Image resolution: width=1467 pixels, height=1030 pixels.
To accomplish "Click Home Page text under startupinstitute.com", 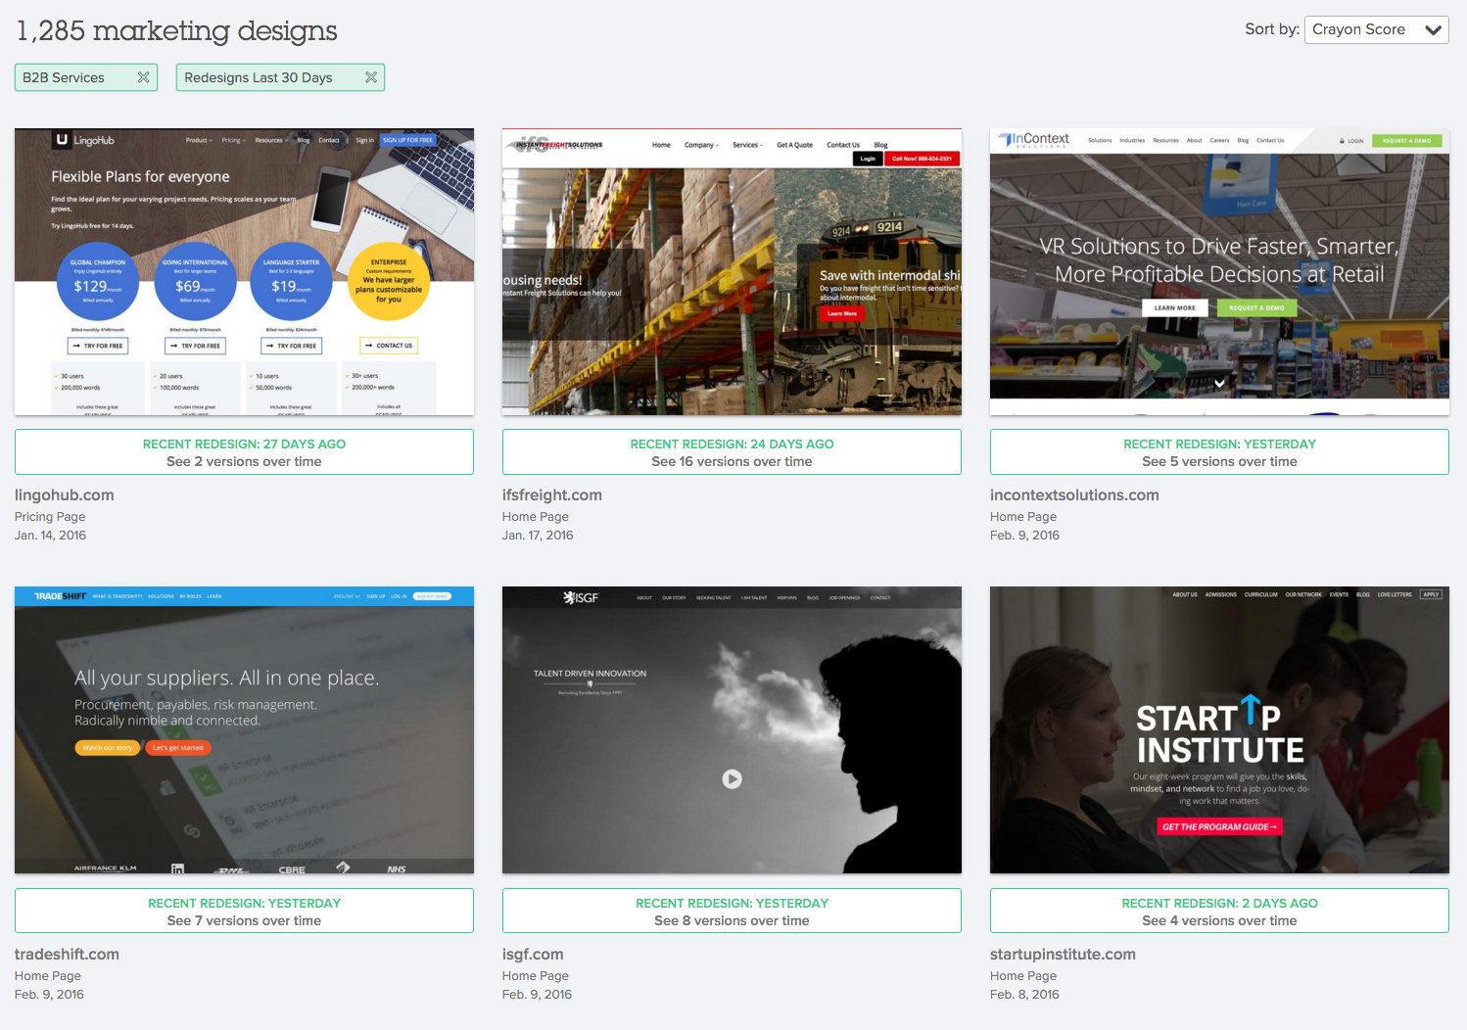I will (x=1023, y=976).
